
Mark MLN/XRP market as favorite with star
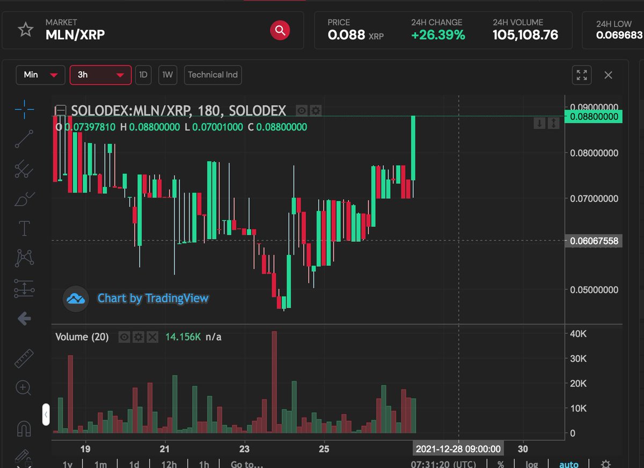25,30
